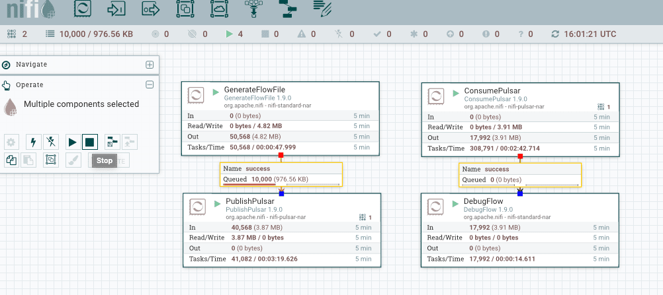
Task: Click the transmitting remote groups status icon
Action: point(155,34)
